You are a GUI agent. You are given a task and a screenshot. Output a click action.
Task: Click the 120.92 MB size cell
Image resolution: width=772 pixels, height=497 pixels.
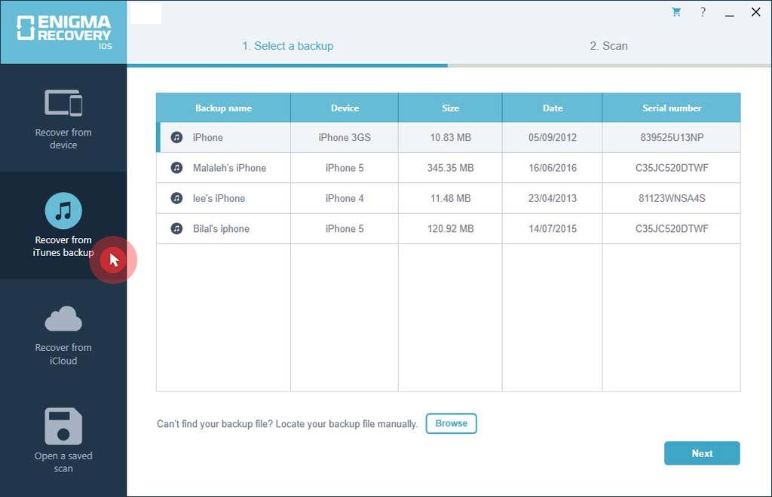(x=450, y=229)
